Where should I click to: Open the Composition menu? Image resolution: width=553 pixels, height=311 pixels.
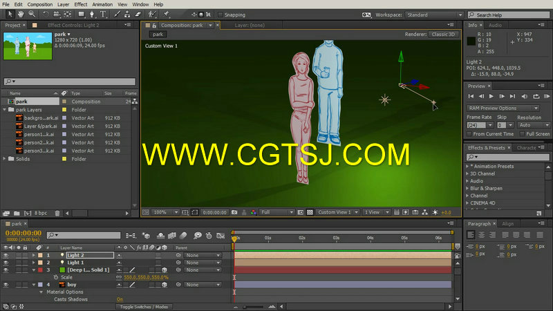(x=40, y=4)
